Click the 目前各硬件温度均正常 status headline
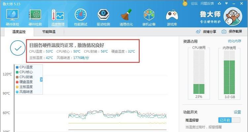The height and width of the screenshot is (132, 248). point(67,45)
